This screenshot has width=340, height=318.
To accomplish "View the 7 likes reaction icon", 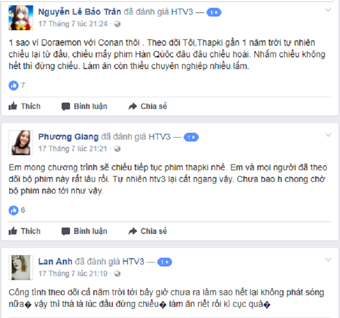I will click(14, 85).
